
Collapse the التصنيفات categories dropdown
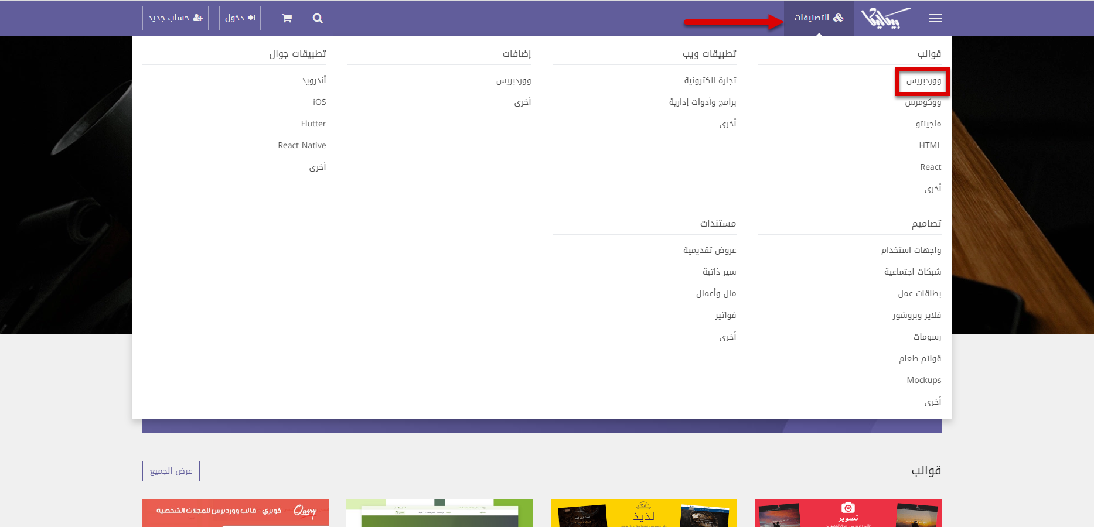click(x=819, y=18)
